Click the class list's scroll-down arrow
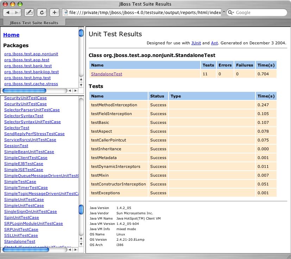Image resolution: width=291 pixels, height=259 pixels. 81,244
